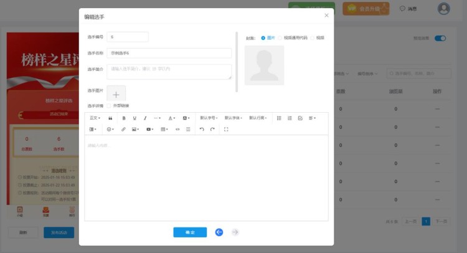The width and height of the screenshot is (467, 253).
Task: Insert a hyperlink using link icon
Action: 123,129
